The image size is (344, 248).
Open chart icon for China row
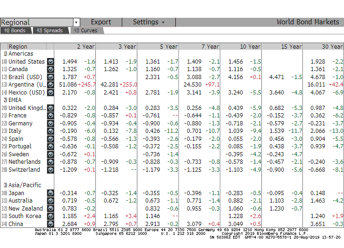point(50,224)
